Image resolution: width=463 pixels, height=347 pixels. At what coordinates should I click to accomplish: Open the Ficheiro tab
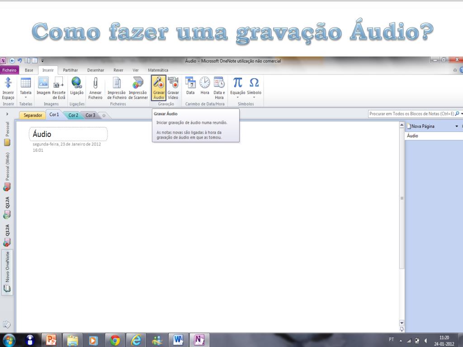(x=9, y=70)
